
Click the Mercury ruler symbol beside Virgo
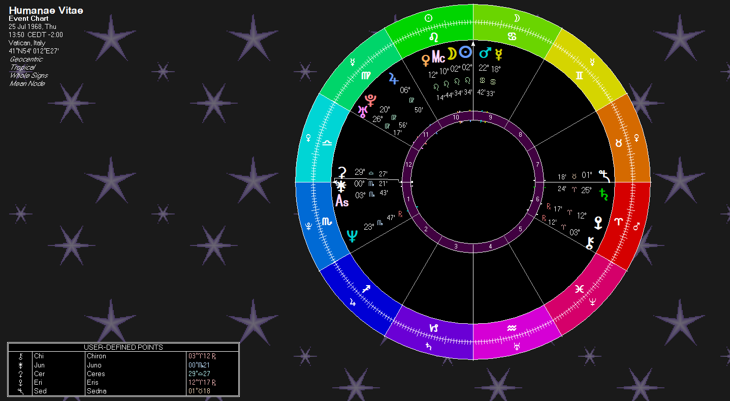click(x=353, y=62)
